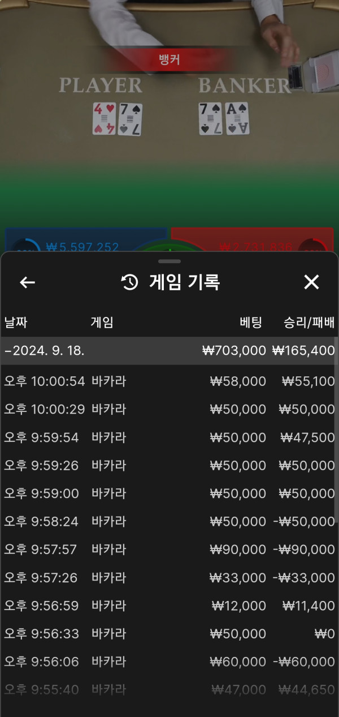This screenshot has width=339, height=717.
Task: View the ₩90,000 bet at 9:57:57
Action: click(x=169, y=549)
